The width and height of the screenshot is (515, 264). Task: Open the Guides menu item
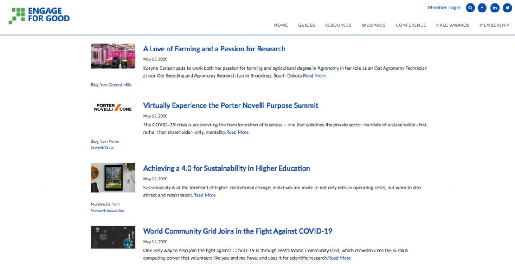(306, 25)
